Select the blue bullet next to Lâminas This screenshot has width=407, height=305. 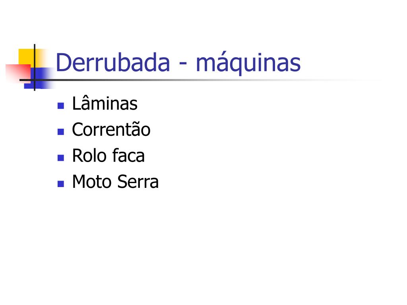(x=61, y=106)
